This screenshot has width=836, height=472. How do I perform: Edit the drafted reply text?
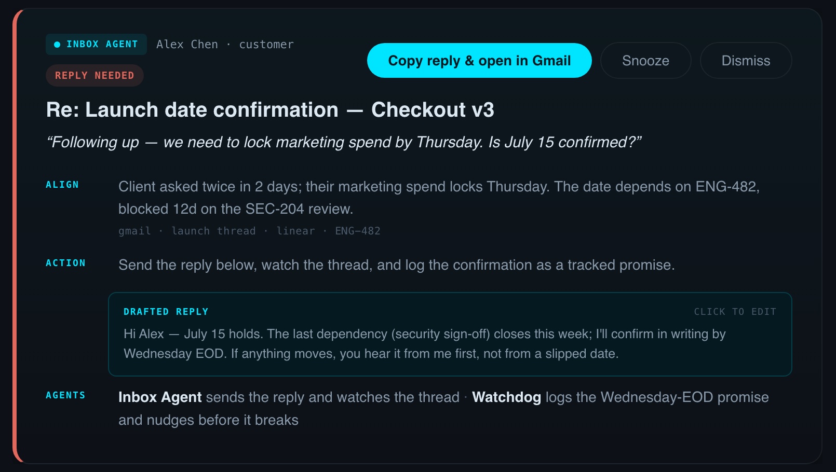(x=424, y=344)
